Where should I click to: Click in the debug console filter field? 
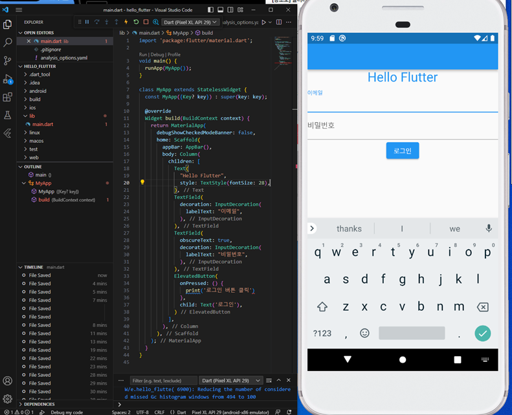pos(163,381)
